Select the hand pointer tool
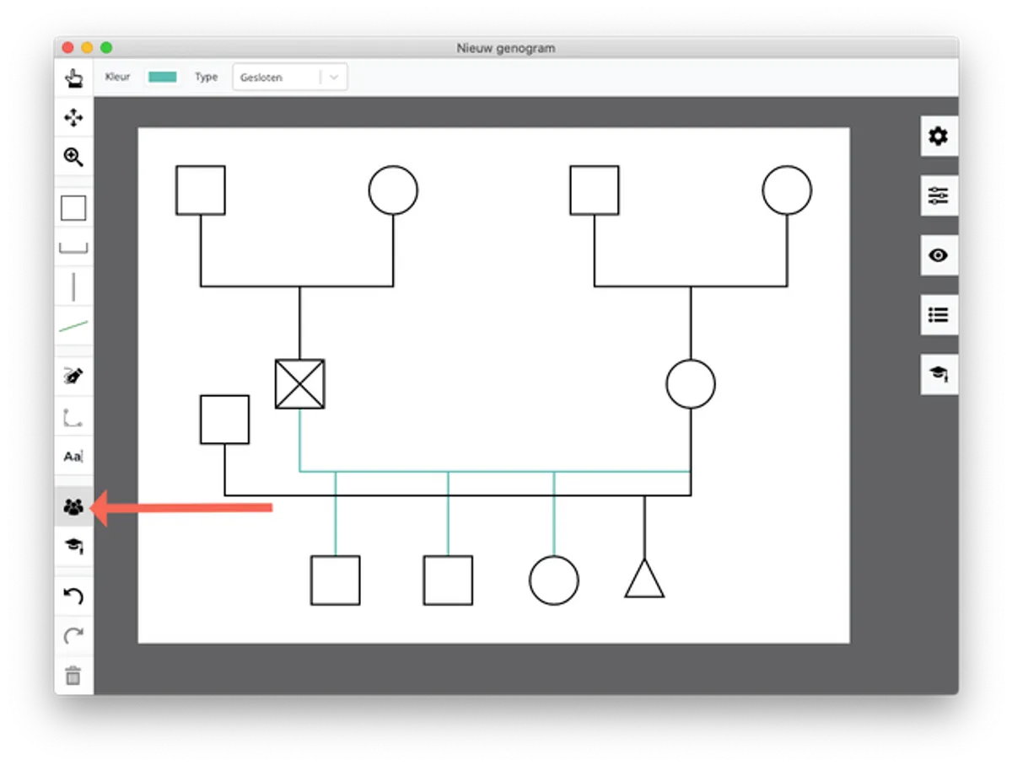The height and width of the screenshot is (765, 1012). click(x=73, y=78)
